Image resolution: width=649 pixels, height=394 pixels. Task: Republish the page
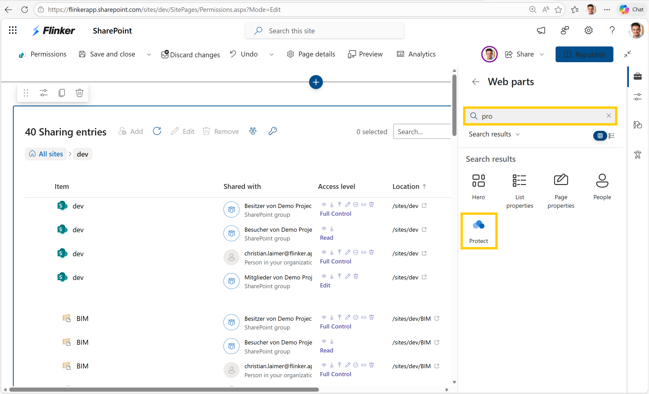pos(584,54)
